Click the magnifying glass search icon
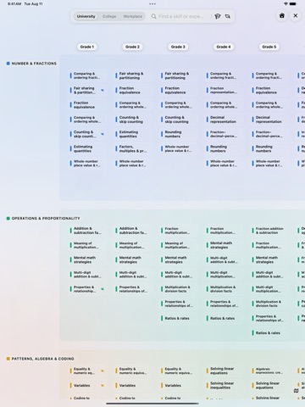Viewport: 305px width, 407px height. 153,16
